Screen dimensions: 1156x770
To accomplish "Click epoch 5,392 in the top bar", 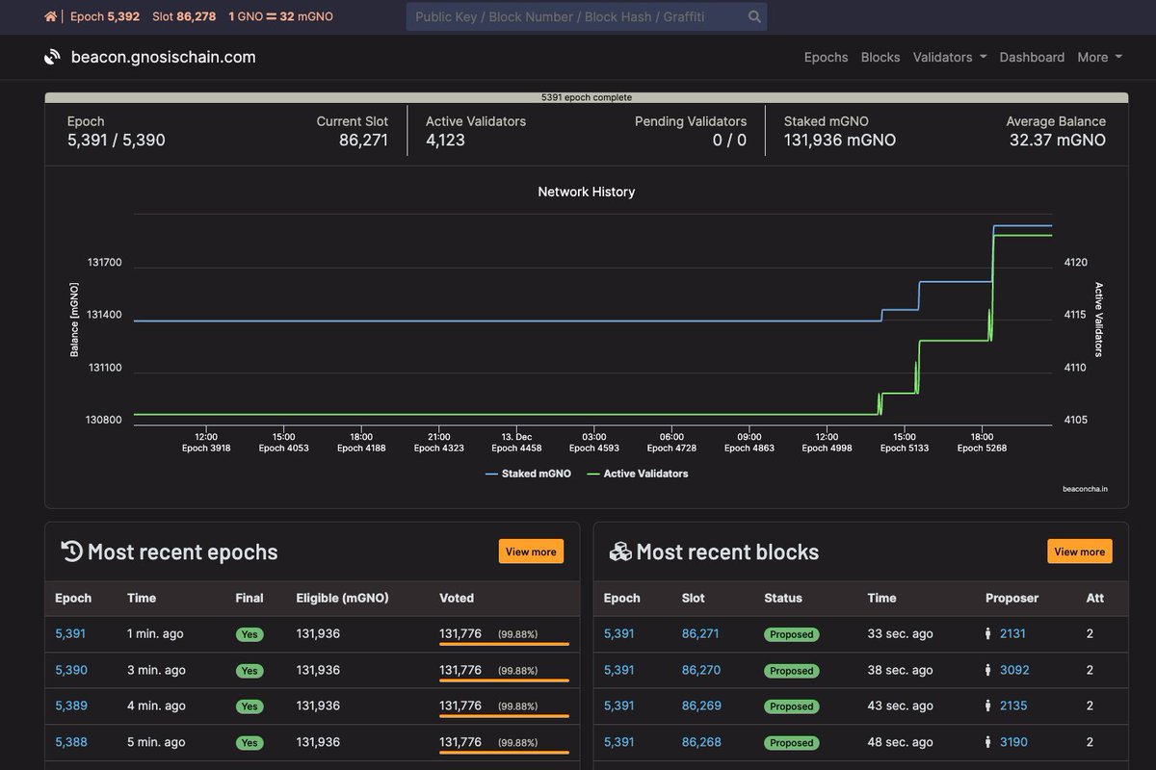I will click(x=105, y=16).
